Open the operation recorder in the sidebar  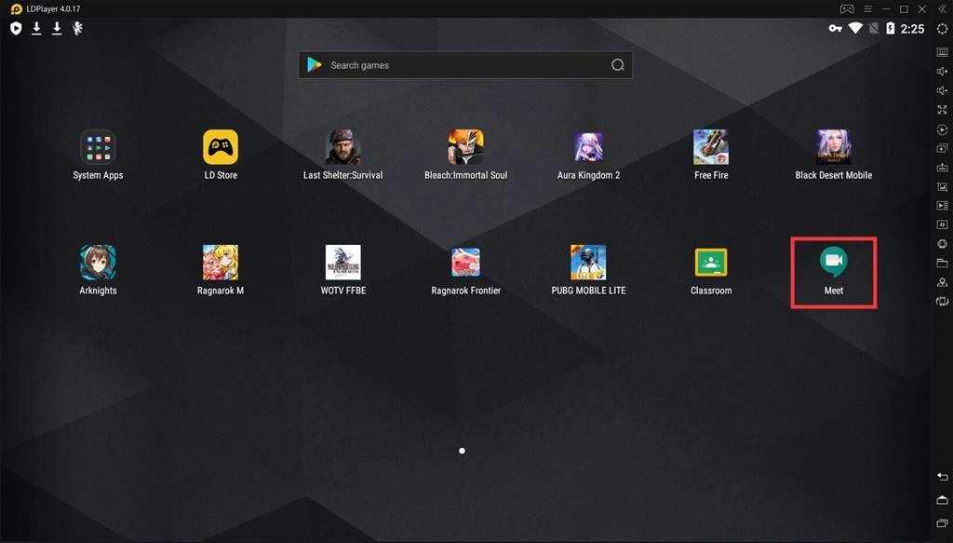941,129
